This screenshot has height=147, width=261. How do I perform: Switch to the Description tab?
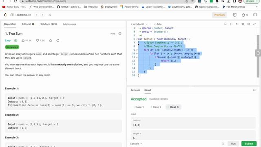(x=10, y=24)
